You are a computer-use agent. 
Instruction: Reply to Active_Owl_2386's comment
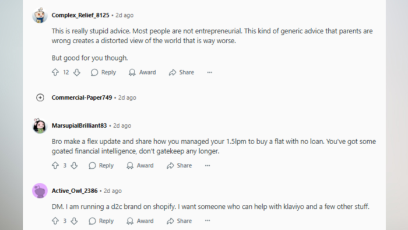[101, 221]
